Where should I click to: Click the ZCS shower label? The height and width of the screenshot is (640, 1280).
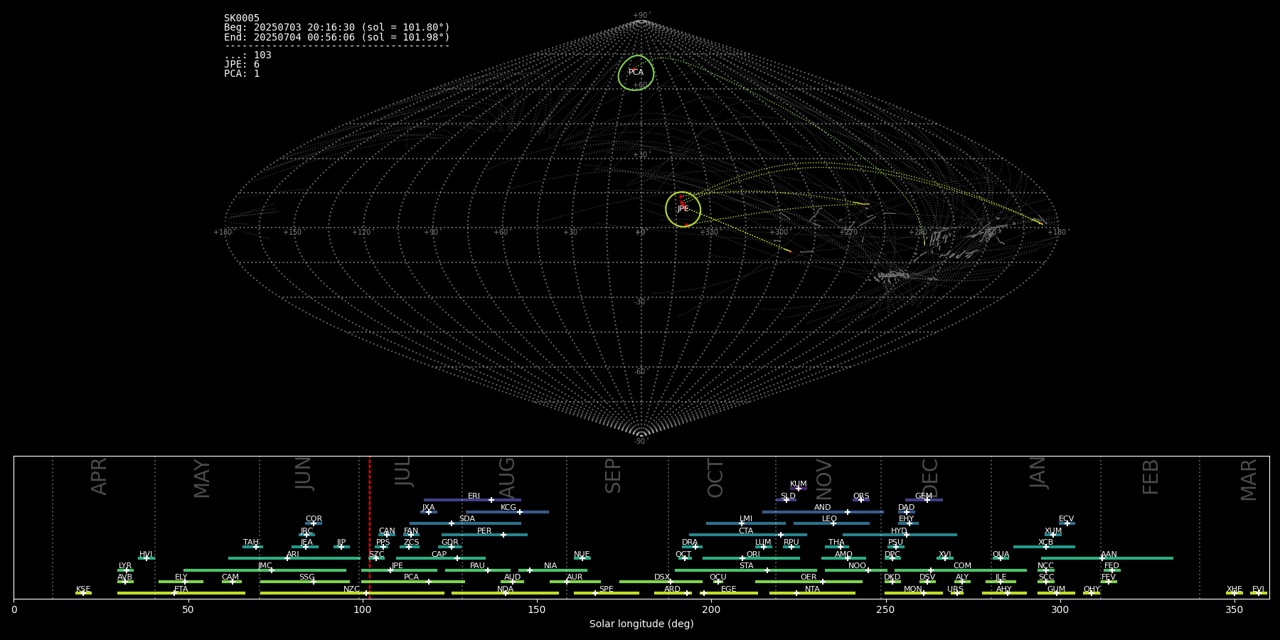[x=411, y=543]
